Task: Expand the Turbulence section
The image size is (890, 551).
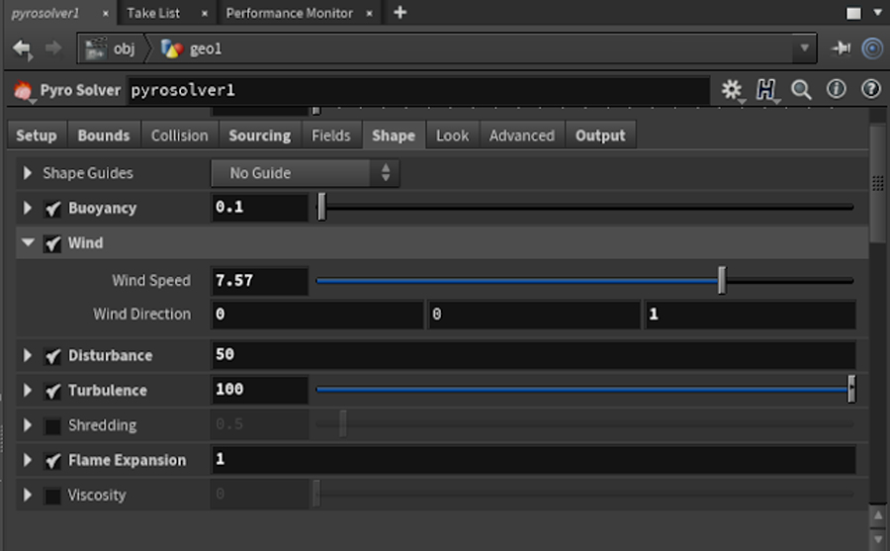Action: click(x=28, y=391)
